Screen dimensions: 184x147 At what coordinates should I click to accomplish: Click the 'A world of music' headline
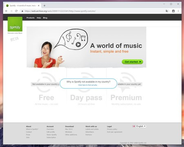point(116,46)
